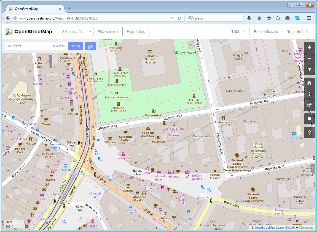This screenshot has height=232, width=317.
Task: Expand the address bar history dropdown
Action: [172, 18]
